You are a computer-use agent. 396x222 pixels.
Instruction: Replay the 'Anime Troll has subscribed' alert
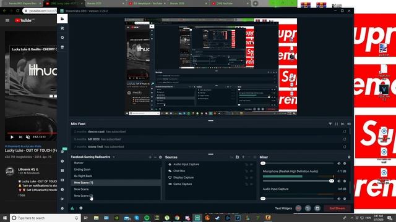[345, 147]
